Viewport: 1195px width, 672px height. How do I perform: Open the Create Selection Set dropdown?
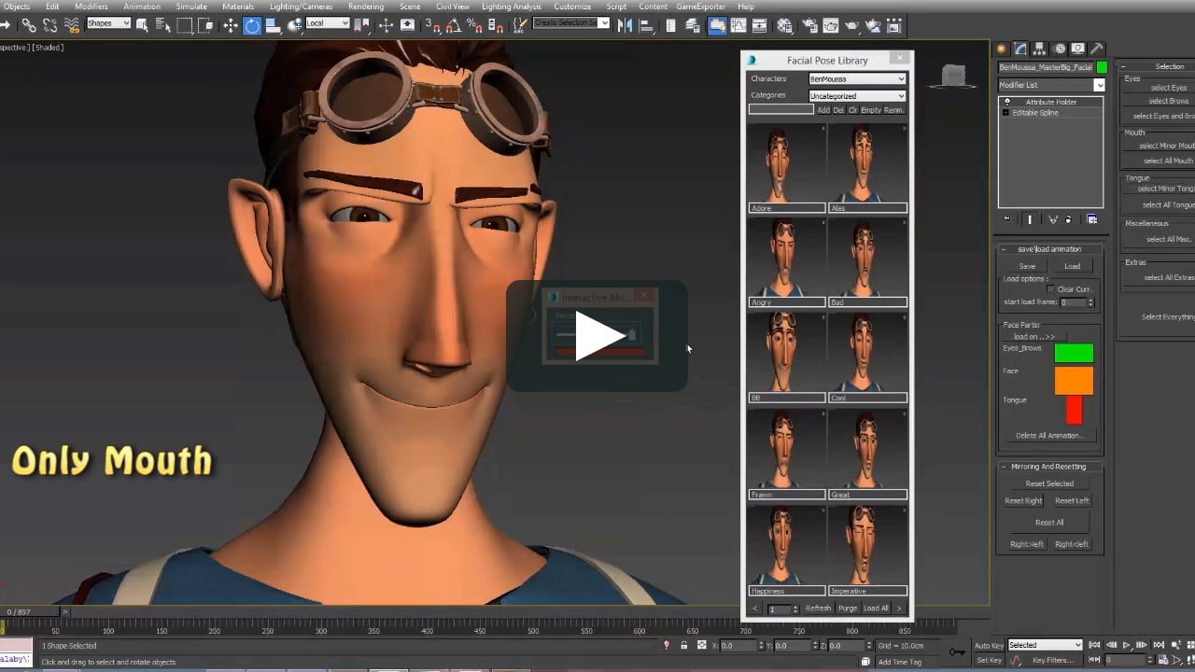571,23
